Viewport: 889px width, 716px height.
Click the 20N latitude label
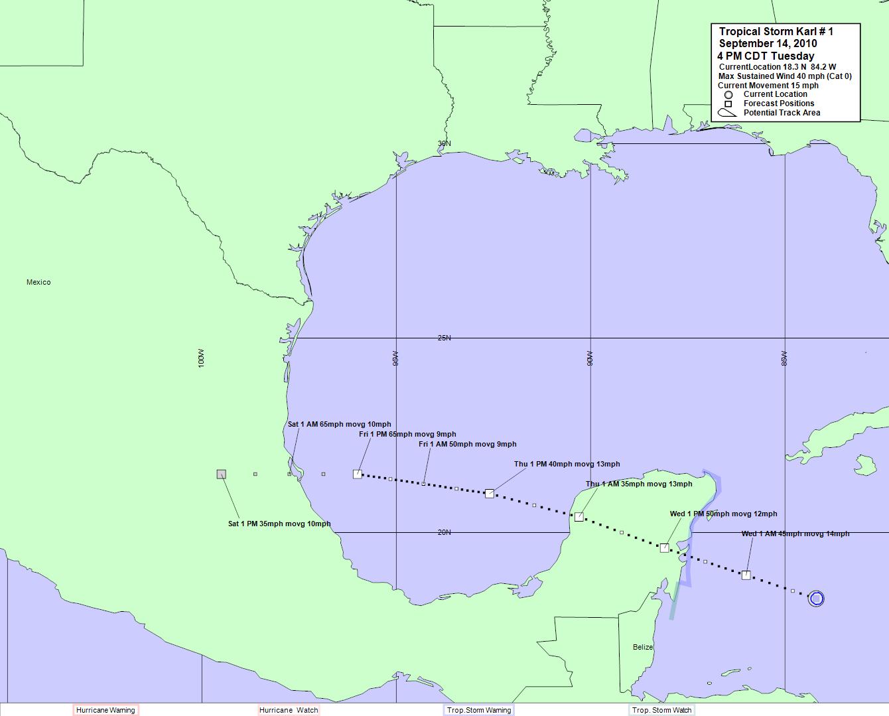coord(444,532)
